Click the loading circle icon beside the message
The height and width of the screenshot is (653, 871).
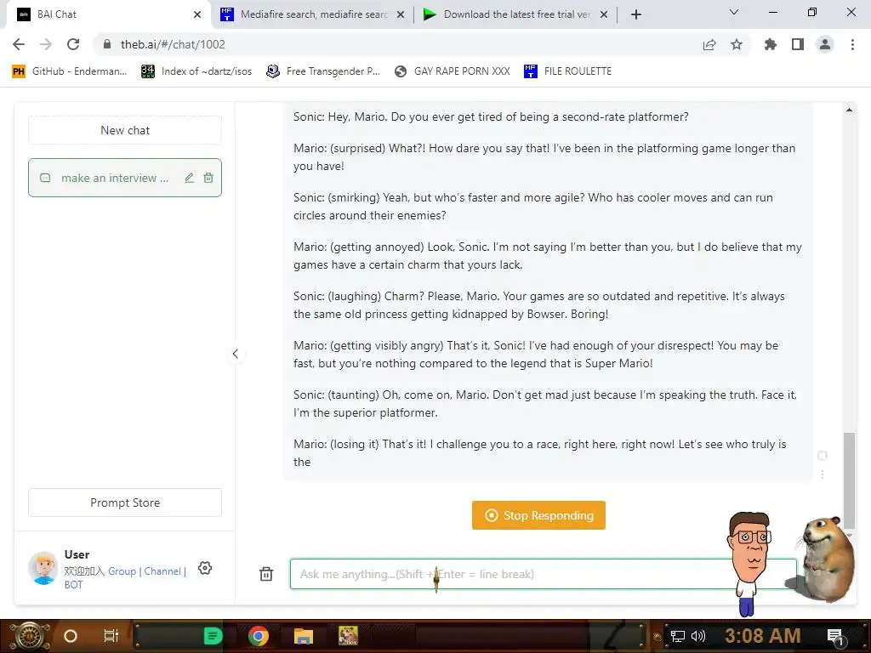[823, 456]
